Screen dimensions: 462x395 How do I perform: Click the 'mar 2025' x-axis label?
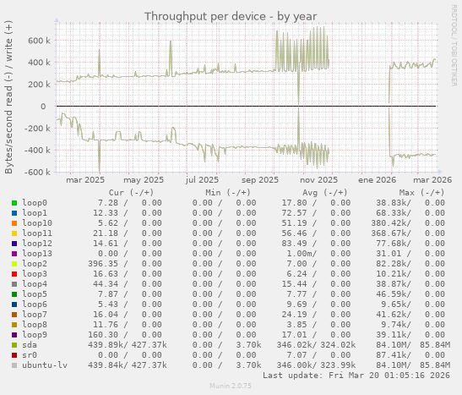[x=85, y=180]
